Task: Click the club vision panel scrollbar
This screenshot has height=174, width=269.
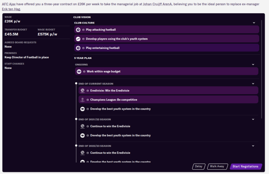Action: tap(261, 69)
